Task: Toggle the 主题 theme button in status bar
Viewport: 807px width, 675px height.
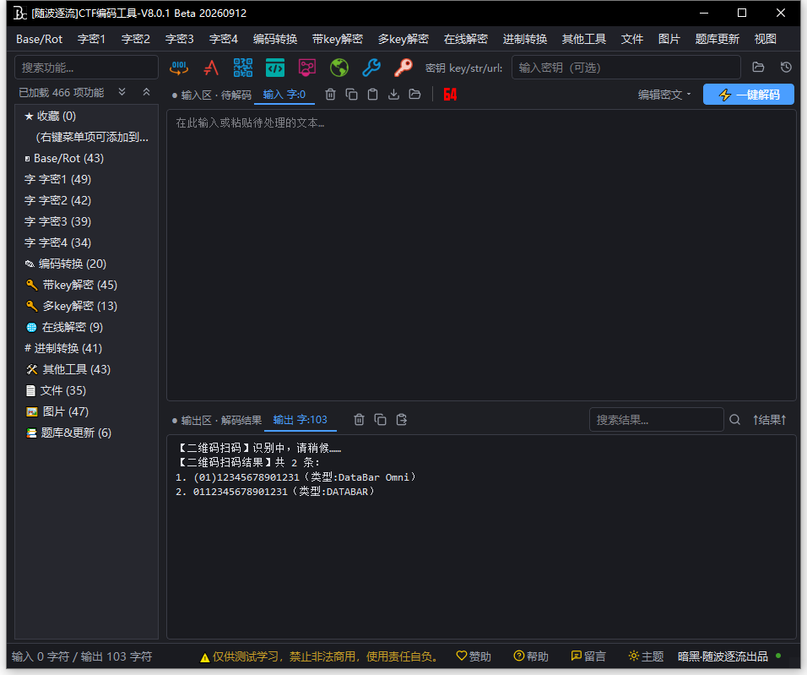Action: click(646, 656)
